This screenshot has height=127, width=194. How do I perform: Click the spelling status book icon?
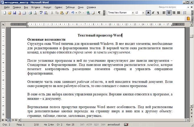pos(126,125)
